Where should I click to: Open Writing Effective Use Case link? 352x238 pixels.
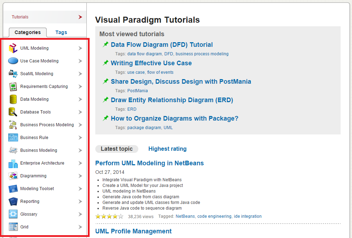point(151,63)
